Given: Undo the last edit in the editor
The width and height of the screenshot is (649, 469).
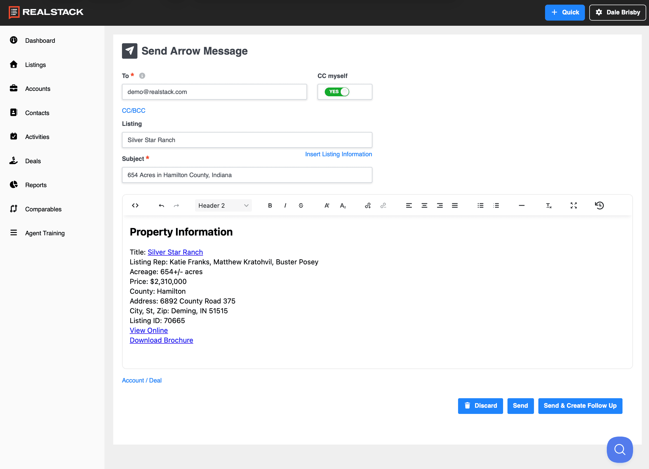Looking at the screenshot, I should click(161, 205).
